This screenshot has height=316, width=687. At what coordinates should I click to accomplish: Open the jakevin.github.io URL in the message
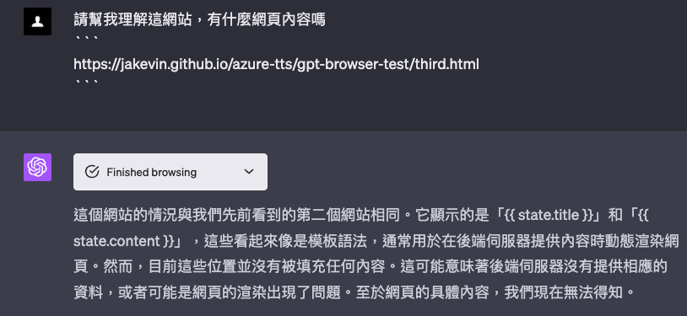coord(276,64)
